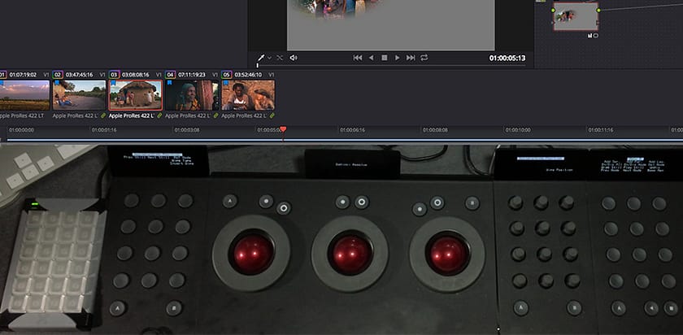Select clip 05 thumbnail of two people
Image resolution: width=683 pixels, height=335 pixels.
248,95
